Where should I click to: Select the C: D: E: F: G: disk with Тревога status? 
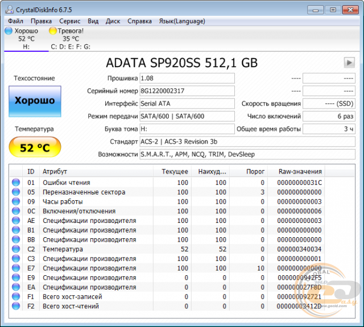(x=71, y=39)
